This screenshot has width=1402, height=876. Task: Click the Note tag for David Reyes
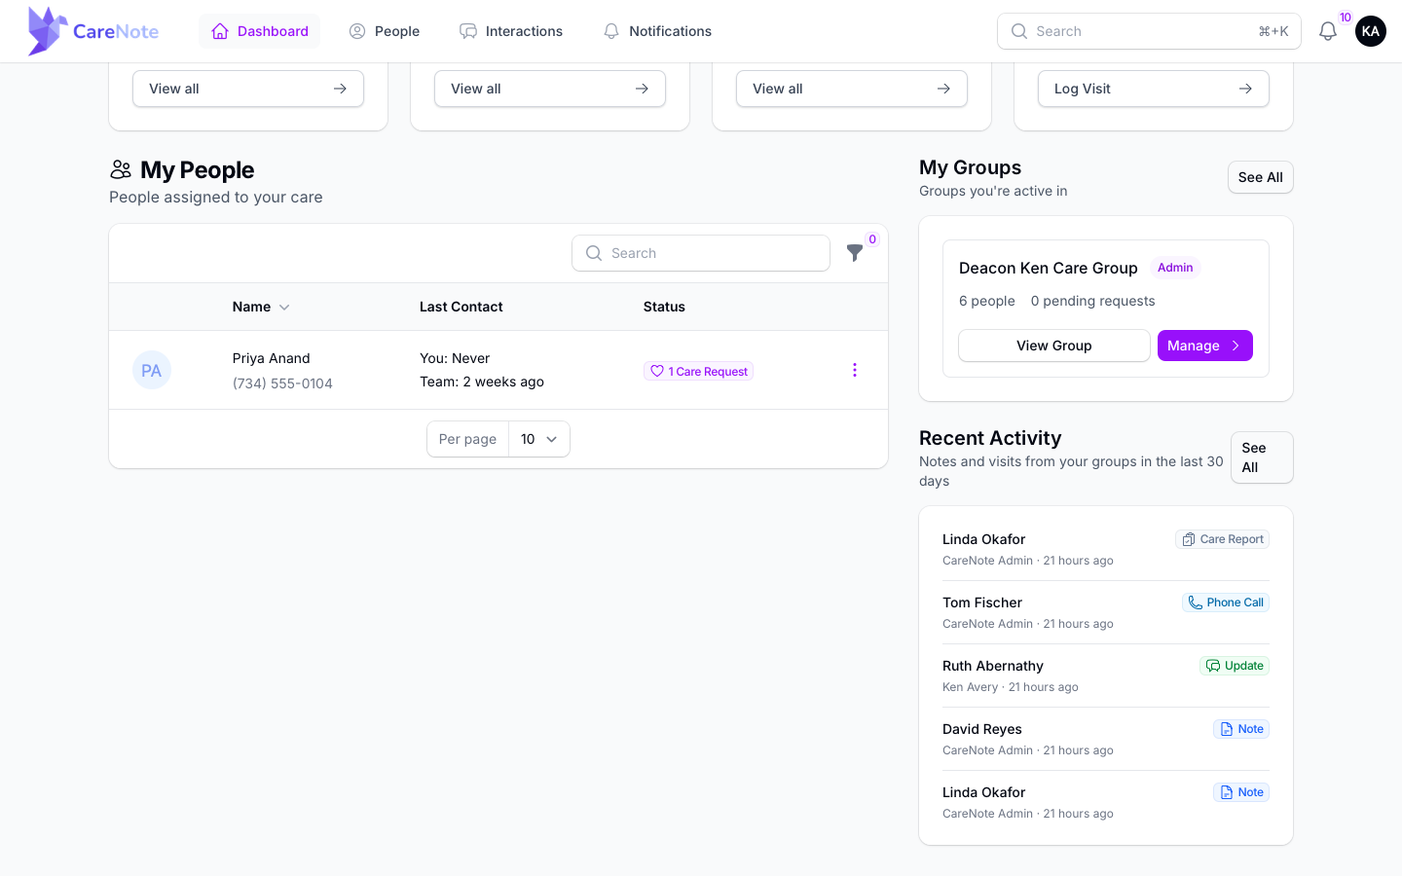[x=1241, y=729]
